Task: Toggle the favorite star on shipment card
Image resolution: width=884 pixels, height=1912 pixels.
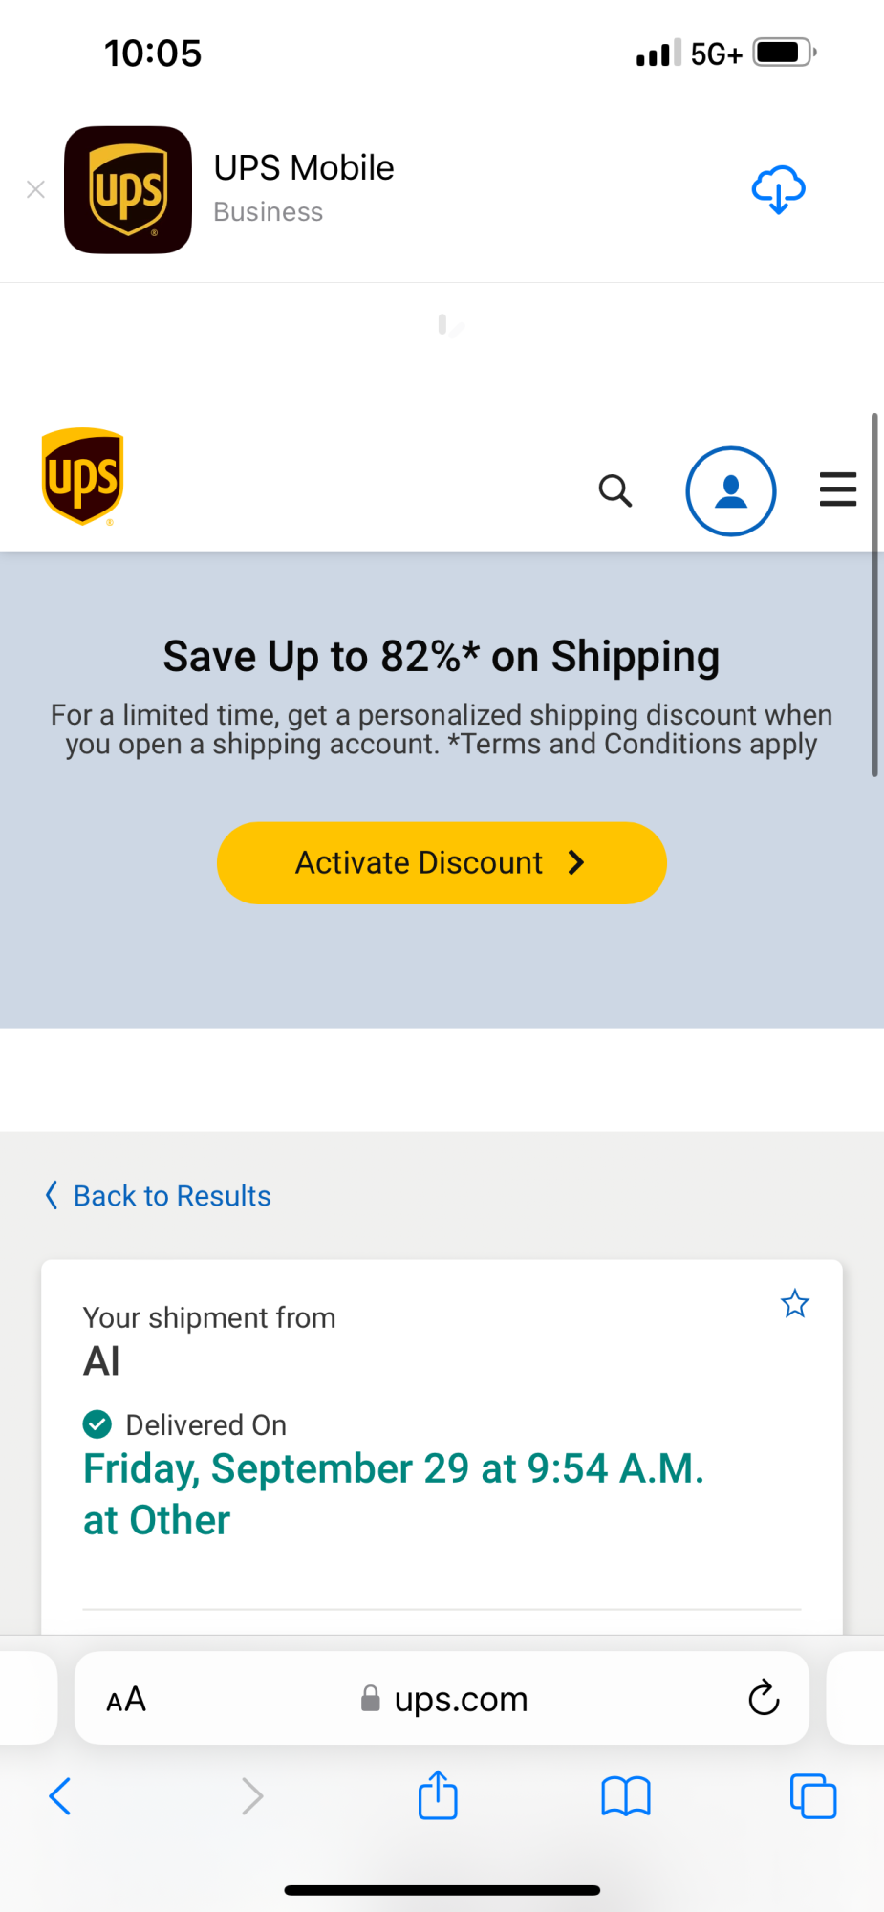Action: [x=794, y=1303]
